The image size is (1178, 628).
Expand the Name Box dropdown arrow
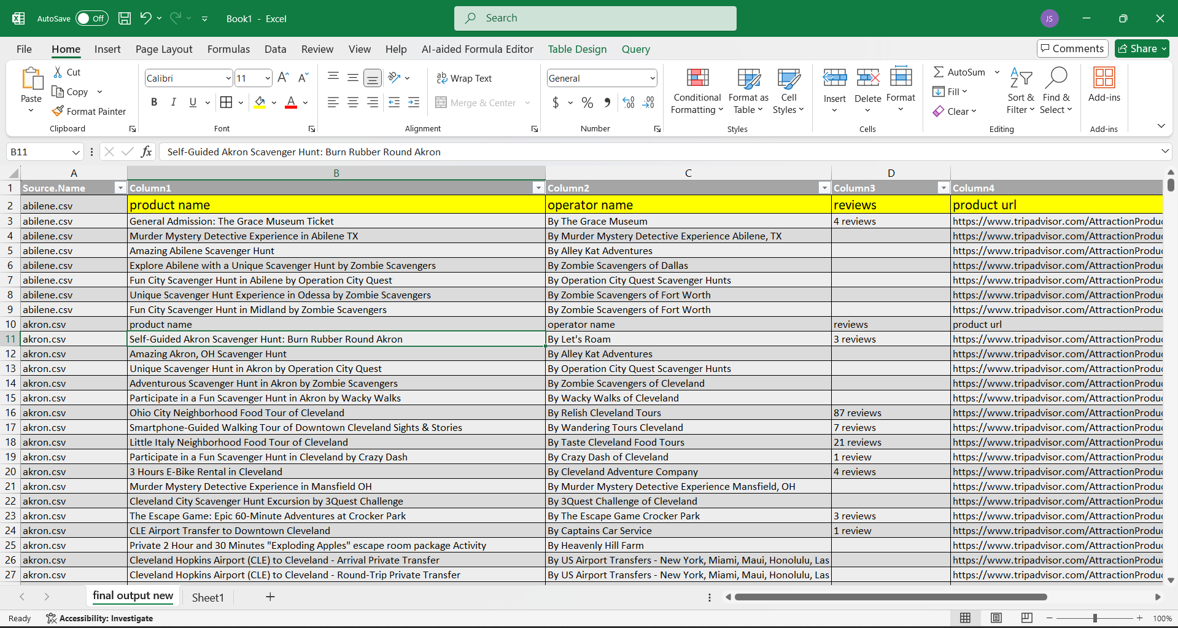[x=76, y=152]
